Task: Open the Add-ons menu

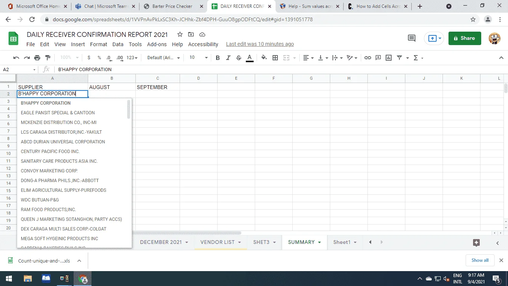Action: click(x=157, y=44)
